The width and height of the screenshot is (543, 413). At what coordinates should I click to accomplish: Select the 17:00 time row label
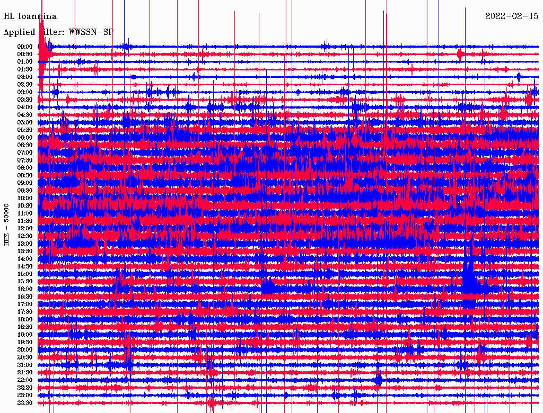coord(25,304)
